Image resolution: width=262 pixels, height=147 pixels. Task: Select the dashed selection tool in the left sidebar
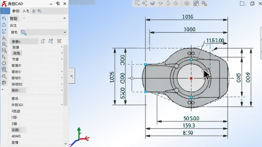4,31
